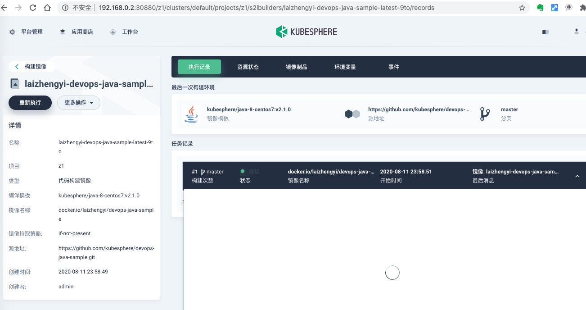Select the 应用商店 store icon
586x310 pixels.
tap(62, 32)
